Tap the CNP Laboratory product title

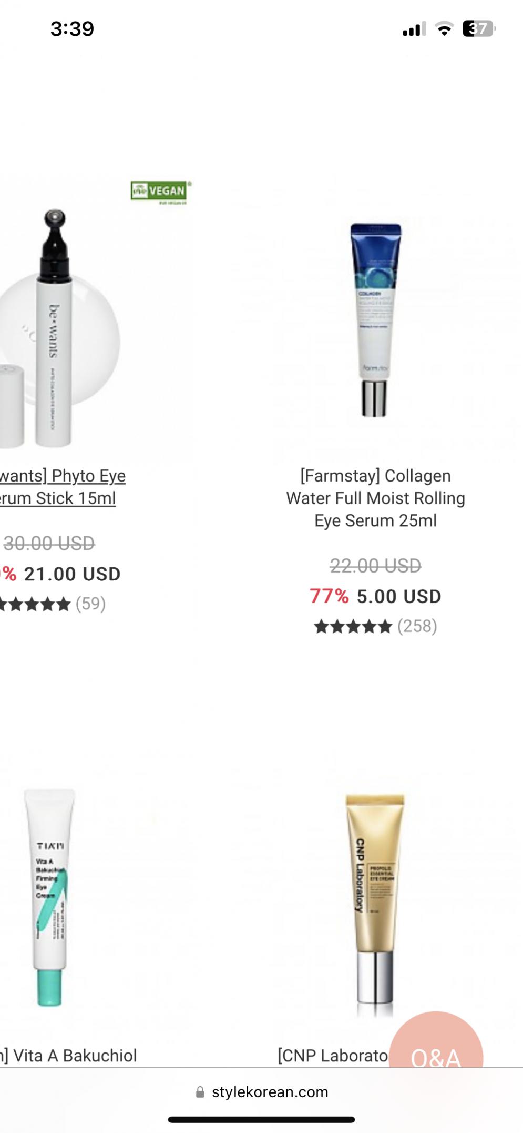332,1056
